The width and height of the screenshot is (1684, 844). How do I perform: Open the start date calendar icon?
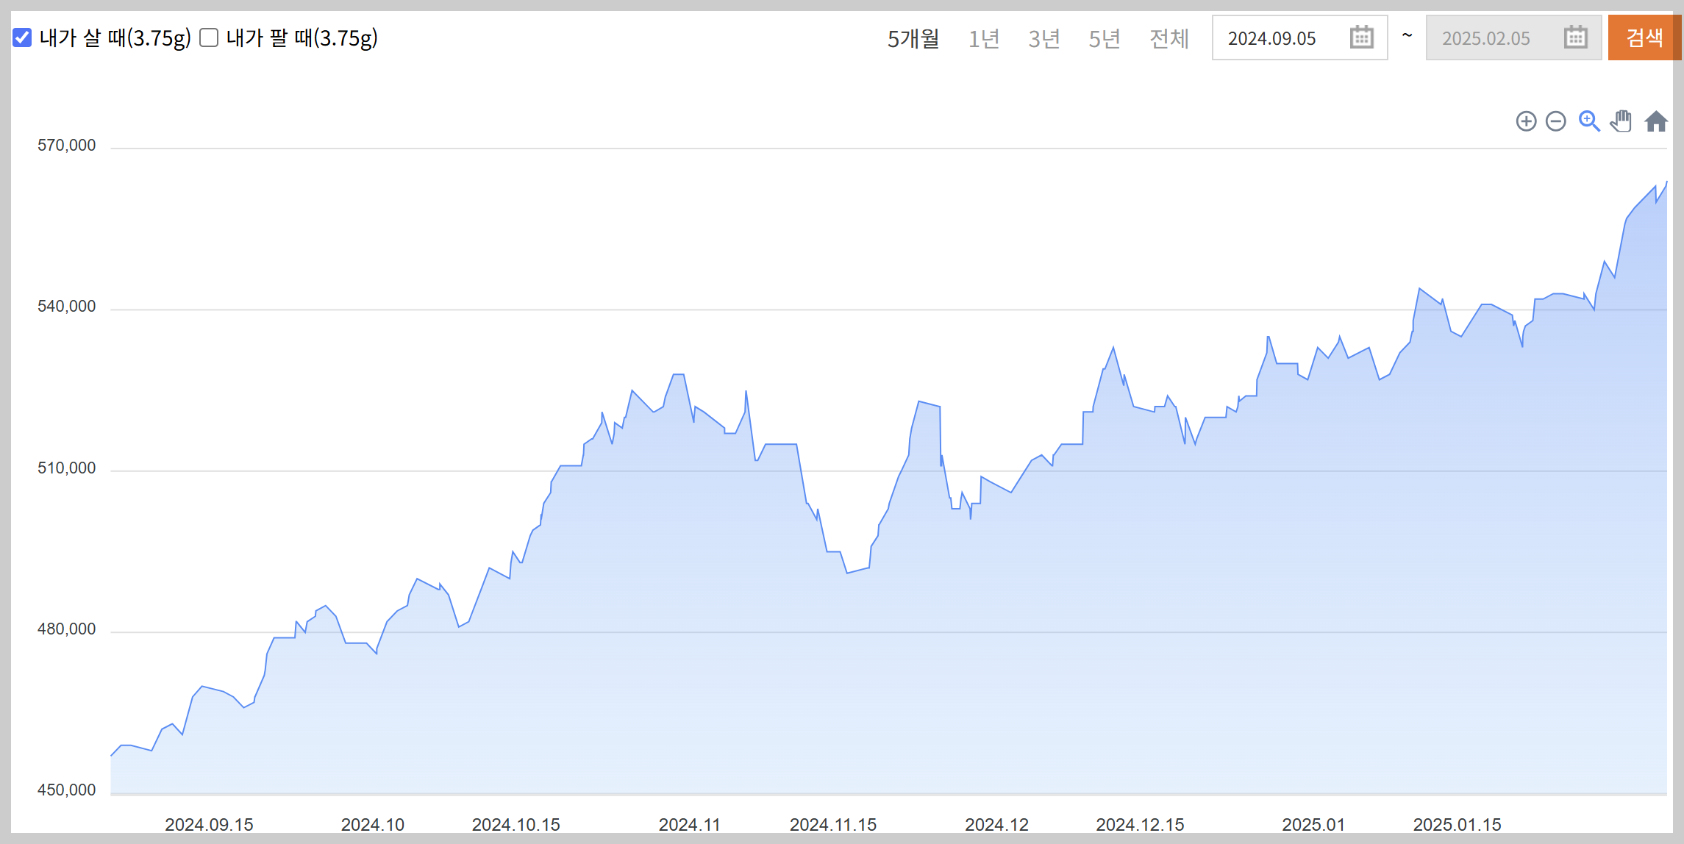tap(1361, 37)
